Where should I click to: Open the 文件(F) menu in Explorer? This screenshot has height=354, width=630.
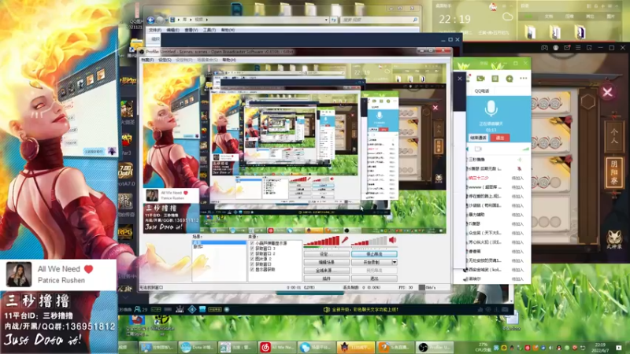pos(154,30)
